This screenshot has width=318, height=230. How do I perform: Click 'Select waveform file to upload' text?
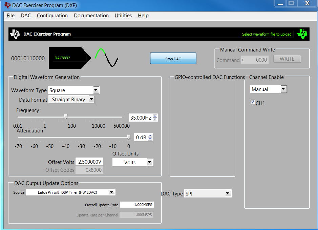click(267, 34)
